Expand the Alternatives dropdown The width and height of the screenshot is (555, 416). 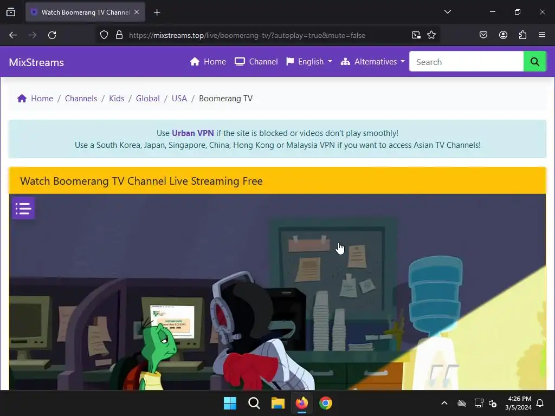pos(373,62)
